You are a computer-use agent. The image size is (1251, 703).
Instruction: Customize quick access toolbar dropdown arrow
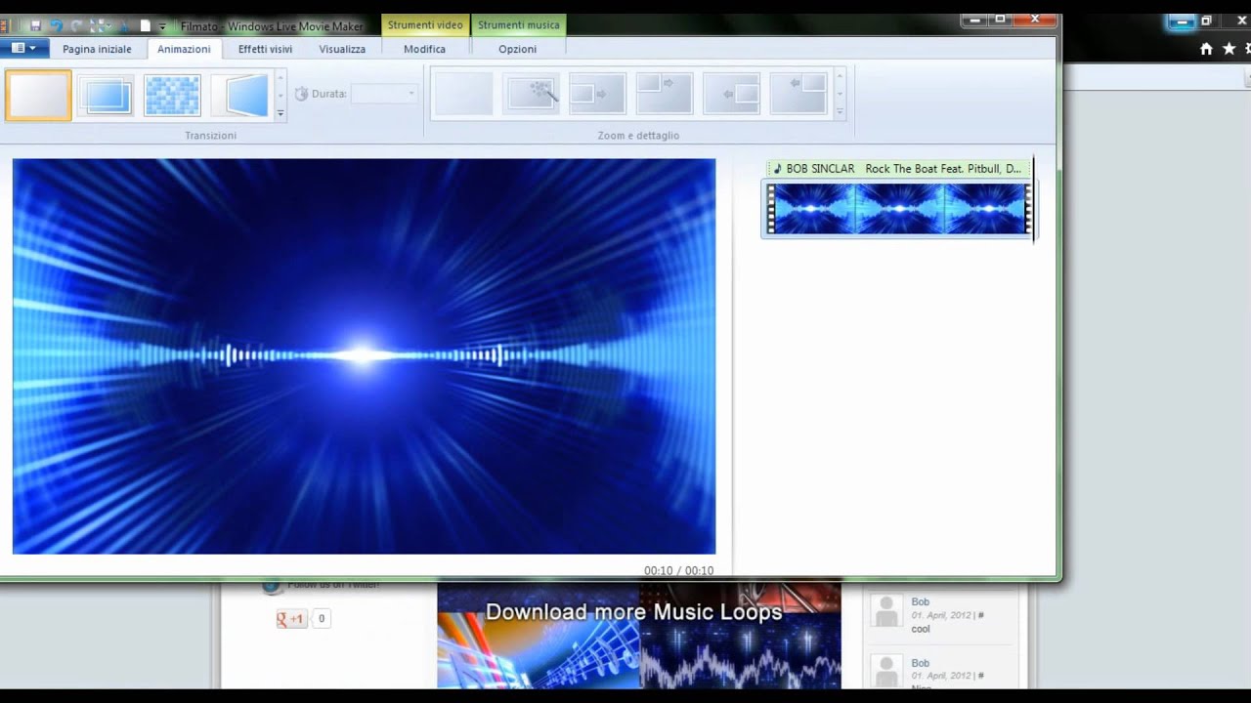pyautogui.click(x=162, y=27)
